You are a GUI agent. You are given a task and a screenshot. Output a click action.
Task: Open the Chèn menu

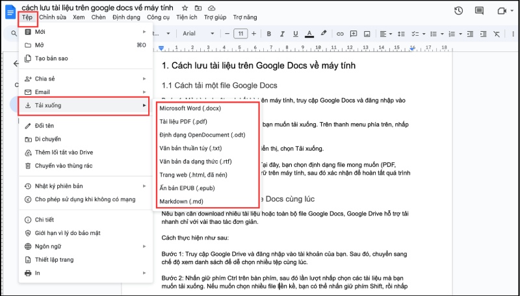click(x=99, y=18)
